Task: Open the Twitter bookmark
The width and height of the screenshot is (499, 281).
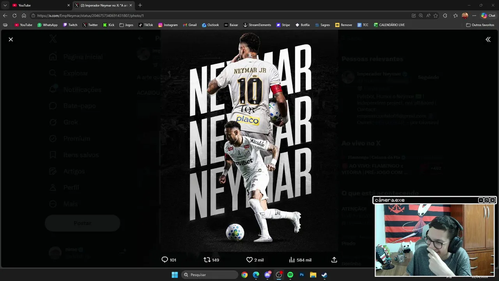Action: tap(90, 25)
